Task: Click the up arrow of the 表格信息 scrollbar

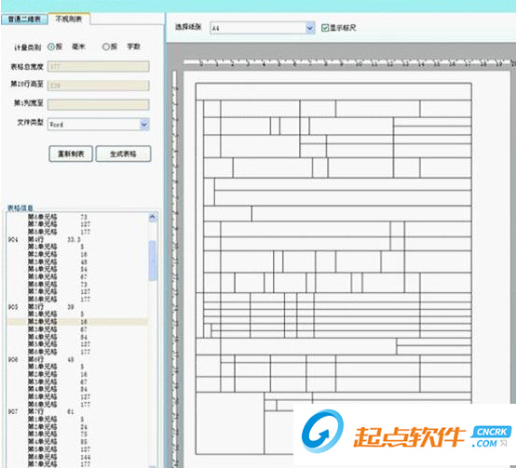Action: pos(153,217)
